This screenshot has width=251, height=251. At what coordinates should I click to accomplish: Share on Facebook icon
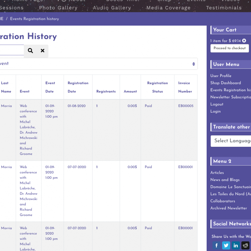[x=216, y=245]
